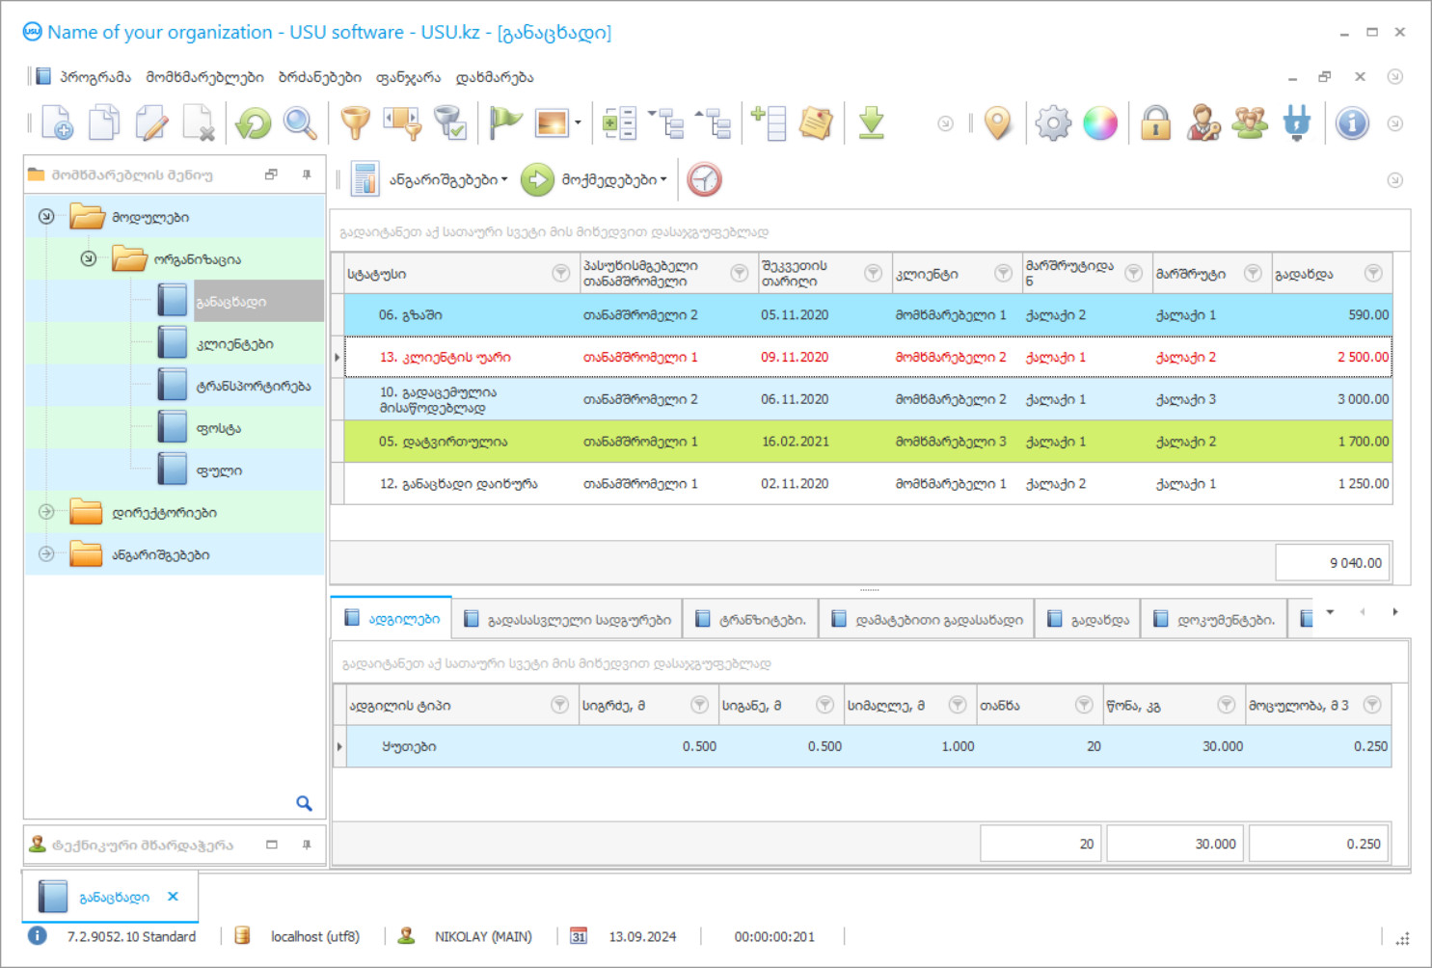The width and height of the screenshot is (1432, 968).
Task: Open the დახმარება menu
Action: (x=494, y=77)
